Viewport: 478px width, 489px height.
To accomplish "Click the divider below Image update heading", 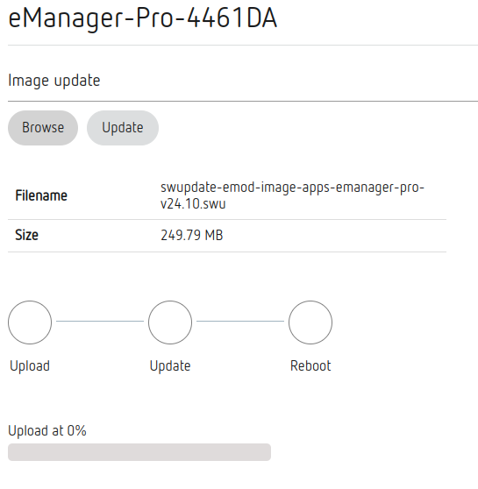I will (x=243, y=101).
